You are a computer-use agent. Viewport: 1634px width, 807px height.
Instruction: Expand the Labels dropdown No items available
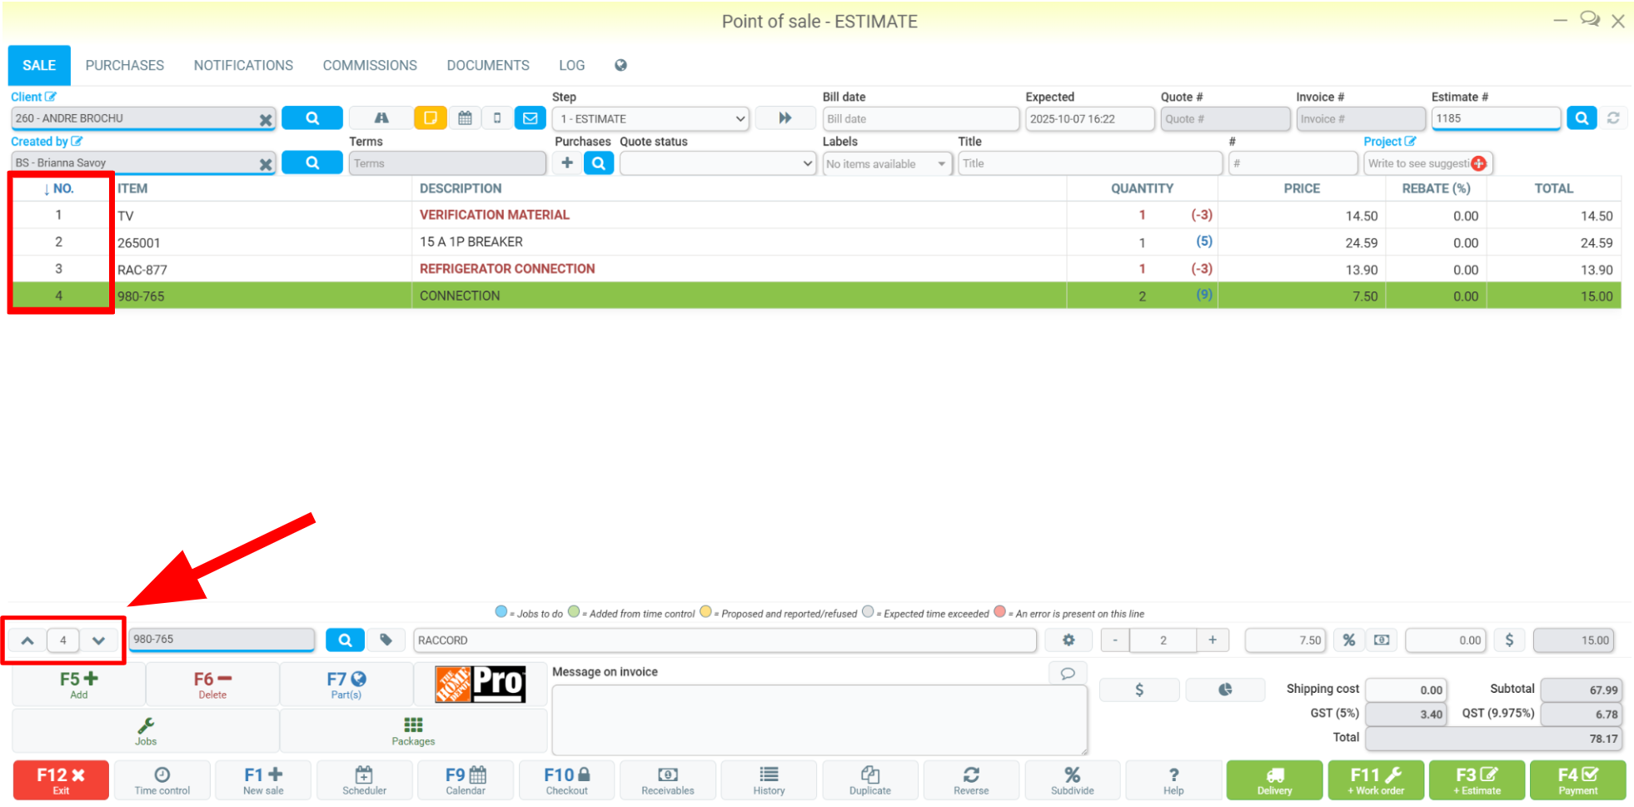click(x=887, y=163)
